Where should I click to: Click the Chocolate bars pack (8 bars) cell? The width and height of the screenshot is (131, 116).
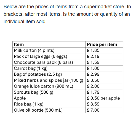[49, 62]
